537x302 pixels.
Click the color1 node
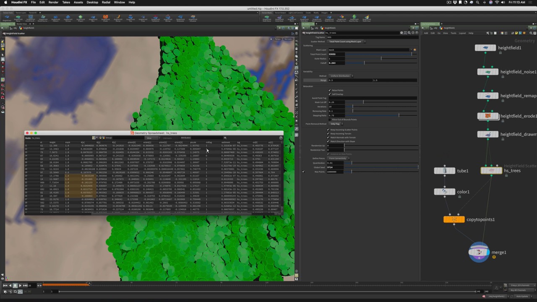(444, 192)
